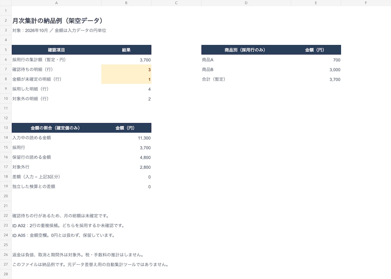Viewport: 391px width, 279px height.
Task: Click the note starting このファイルは納品例です
Action: coord(90,265)
